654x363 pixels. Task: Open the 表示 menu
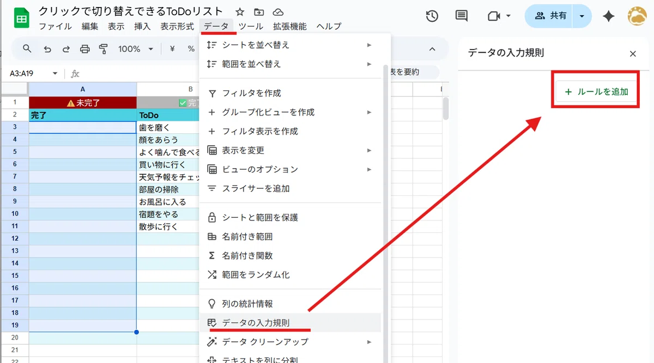(x=116, y=26)
